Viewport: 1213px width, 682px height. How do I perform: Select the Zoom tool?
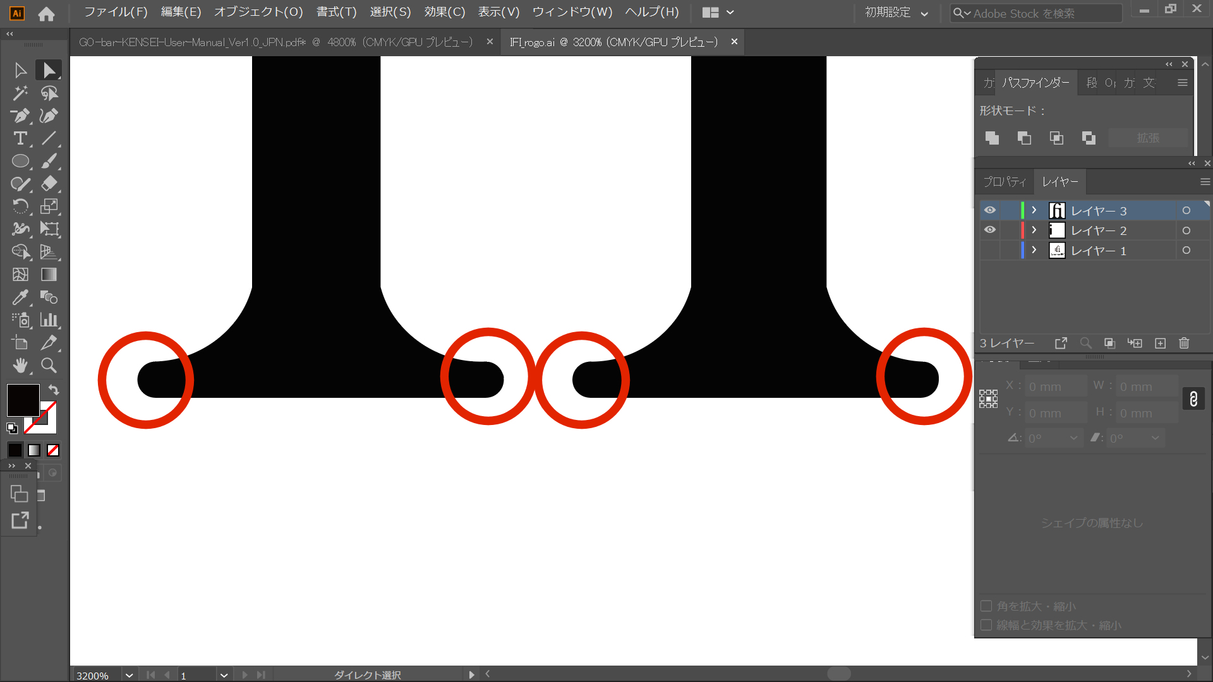pyautogui.click(x=49, y=366)
